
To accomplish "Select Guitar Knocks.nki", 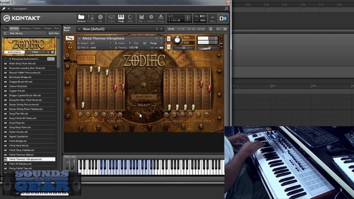I will (29, 132).
